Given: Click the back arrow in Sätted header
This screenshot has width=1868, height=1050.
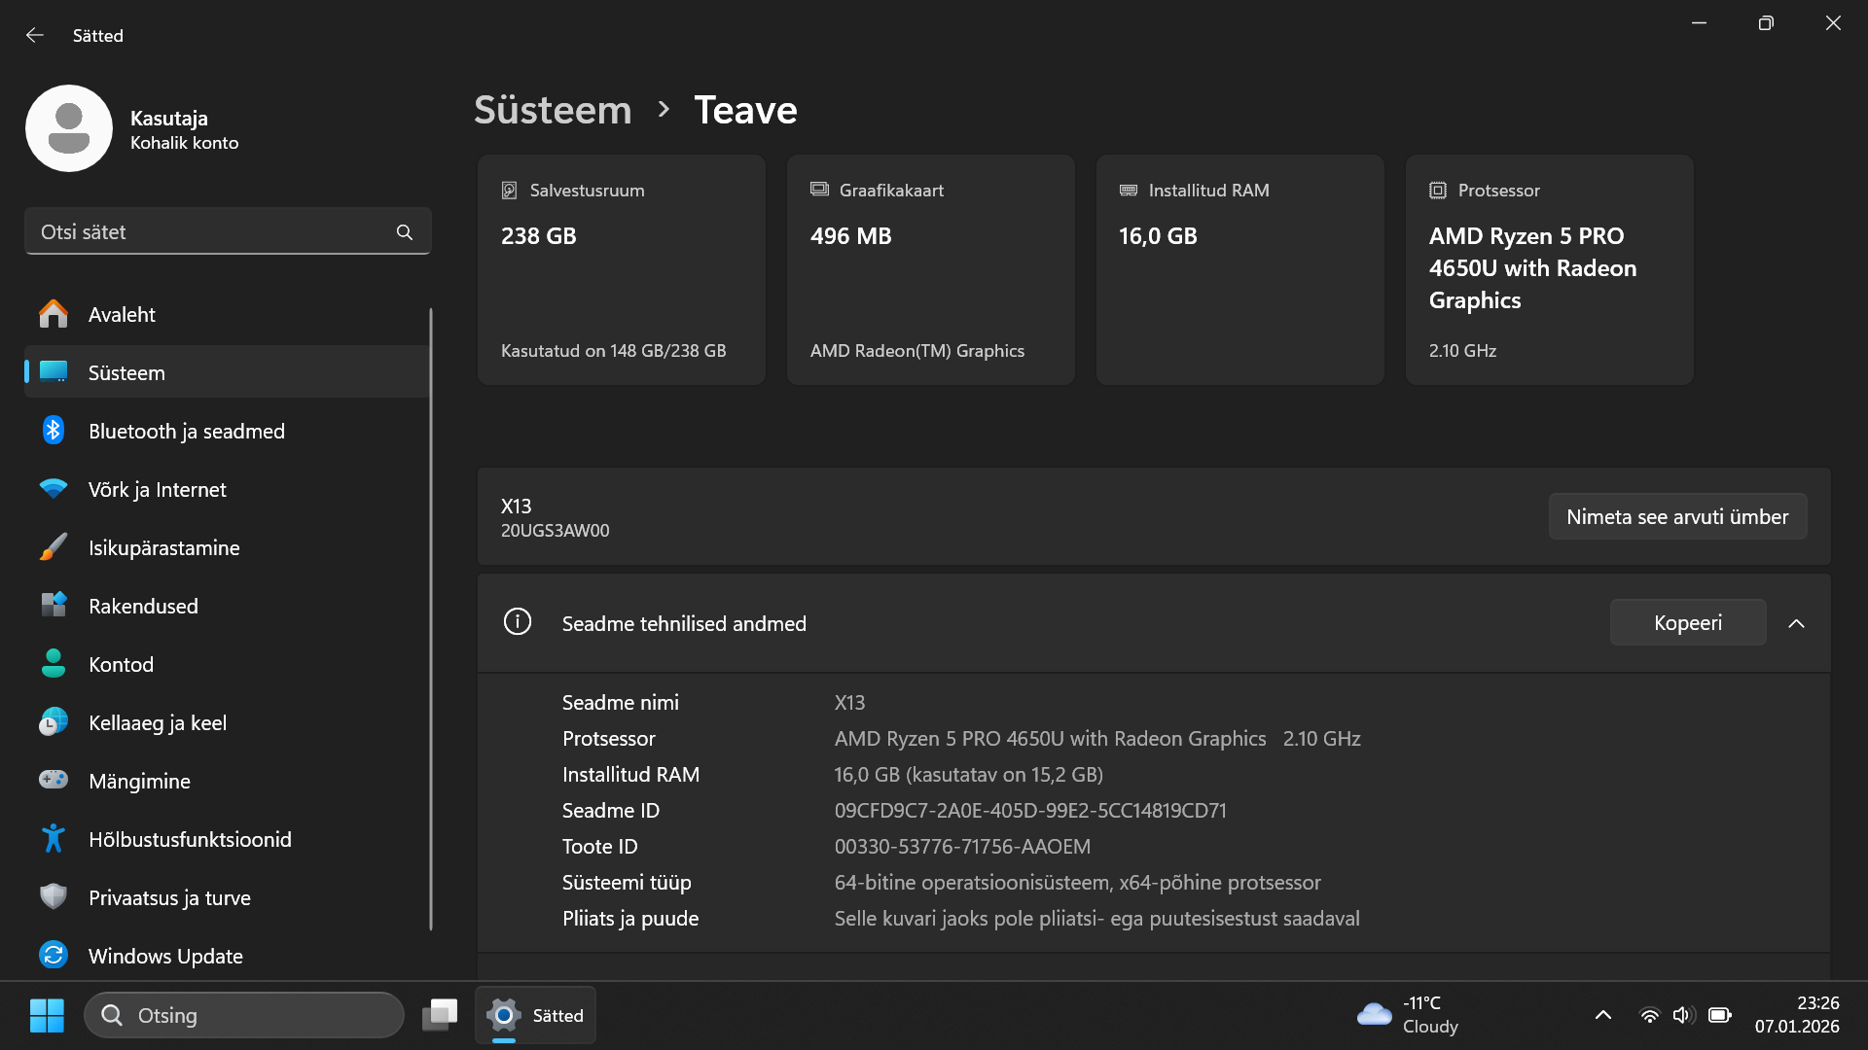Looking at the screenshot, I should click(x=35, y=35).
